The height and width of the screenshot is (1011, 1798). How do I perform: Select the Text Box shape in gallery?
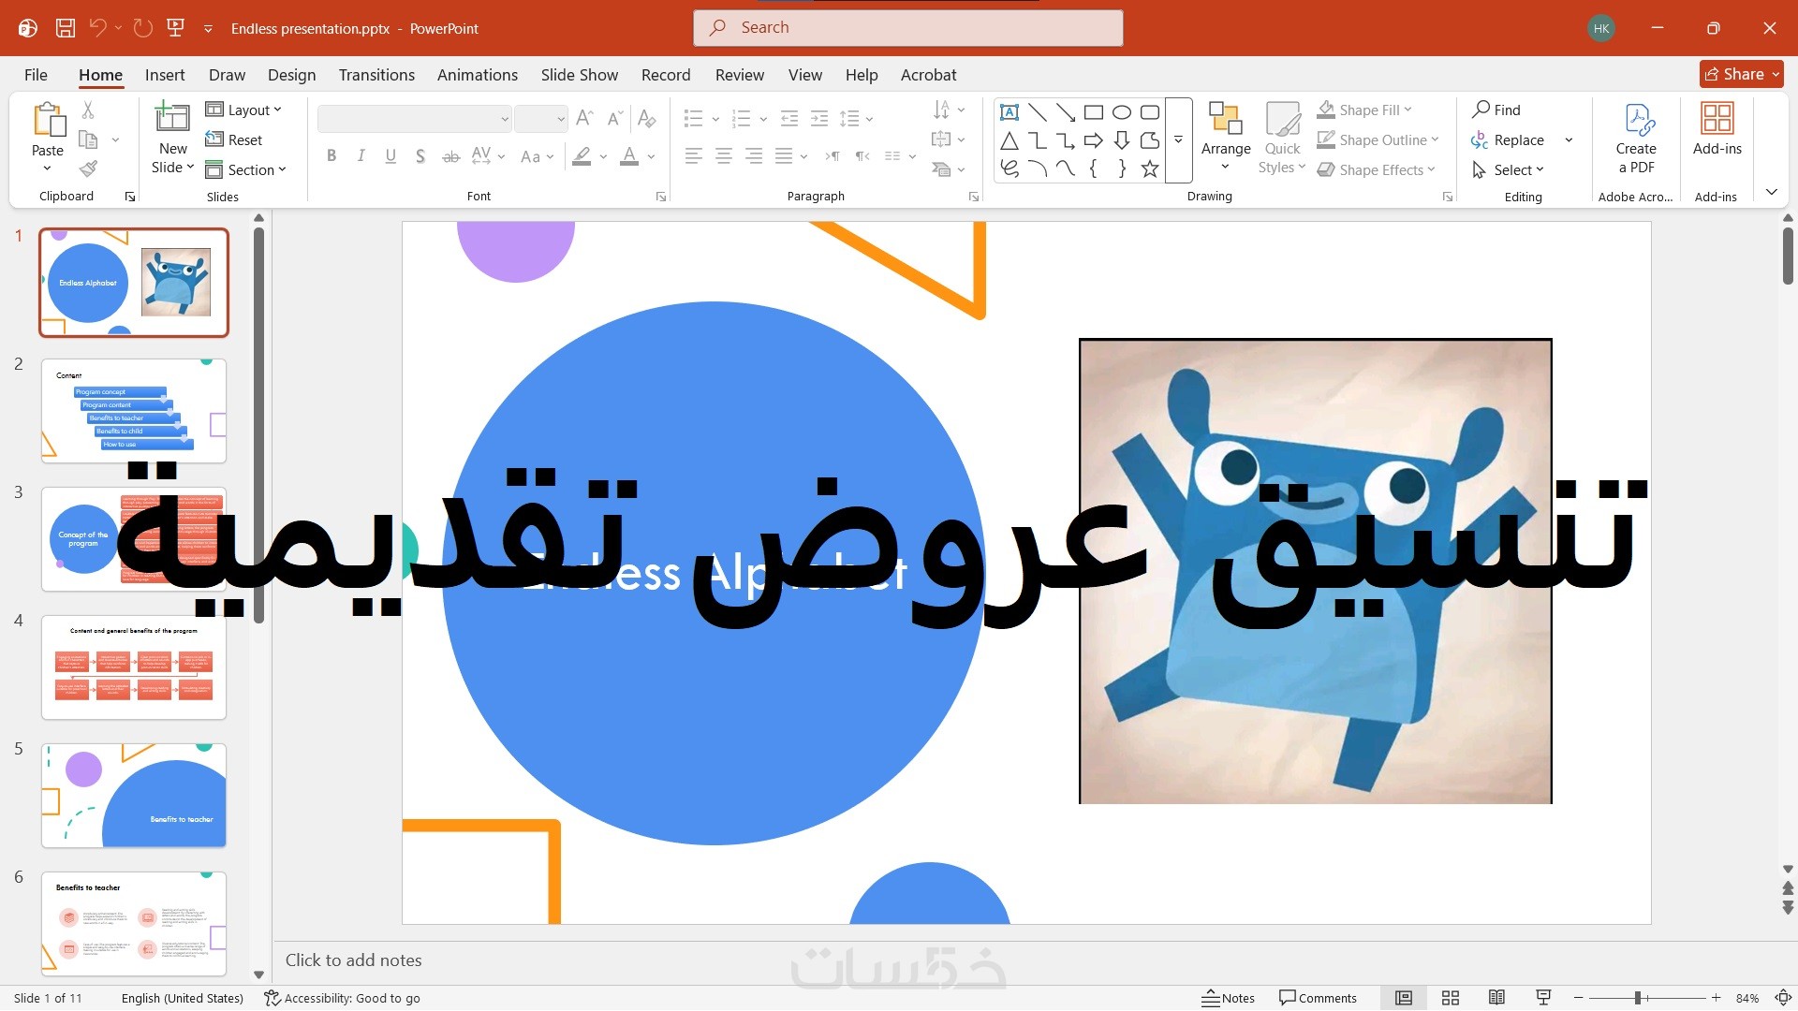pyautogui.click(x=1010, y=112)
